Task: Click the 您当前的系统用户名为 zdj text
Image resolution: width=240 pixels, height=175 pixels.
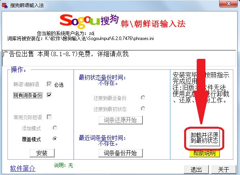Action: coord(66,33)
